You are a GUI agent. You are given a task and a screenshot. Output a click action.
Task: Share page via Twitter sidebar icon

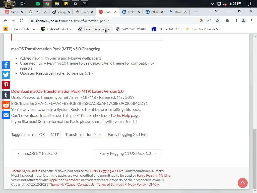pos(6,75)
